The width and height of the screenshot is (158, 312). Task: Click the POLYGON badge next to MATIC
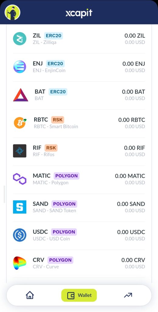67,176
